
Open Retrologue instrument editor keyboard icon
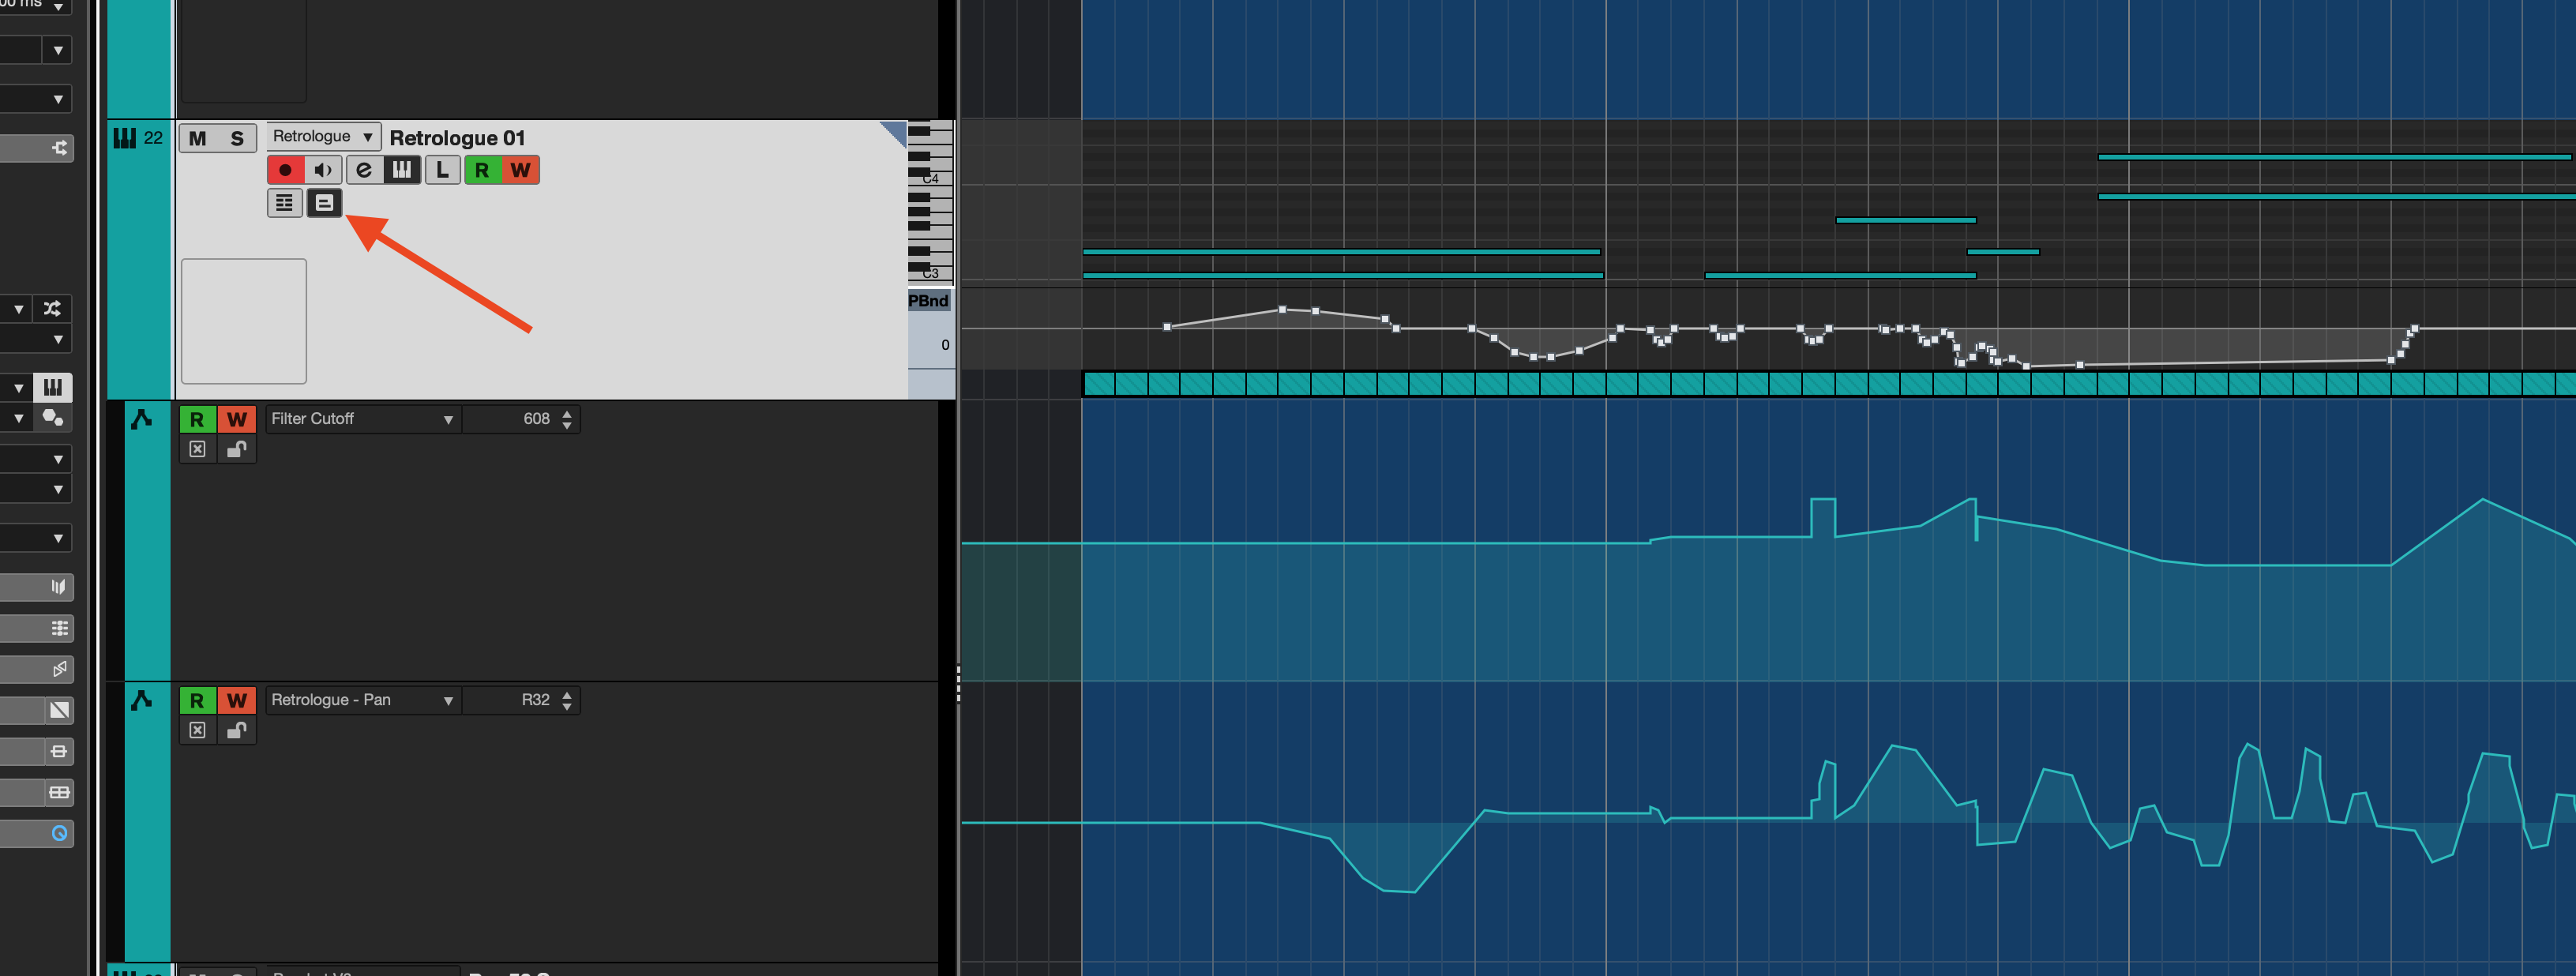tap(402, 170)
